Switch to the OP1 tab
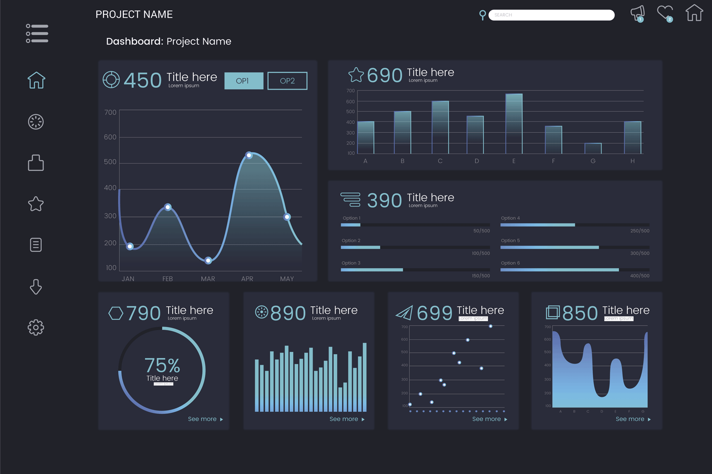Viewport: 712px width, 474px height. point(244,81)
